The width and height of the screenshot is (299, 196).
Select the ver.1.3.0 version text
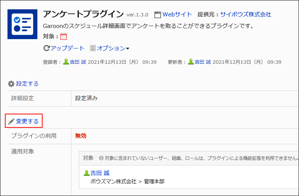tap(137, 15)
